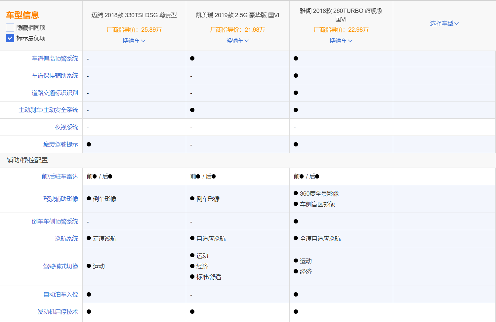Open the 疲劳驾驶提示 link
Screen dimensions: 496x322
point(61,144)
